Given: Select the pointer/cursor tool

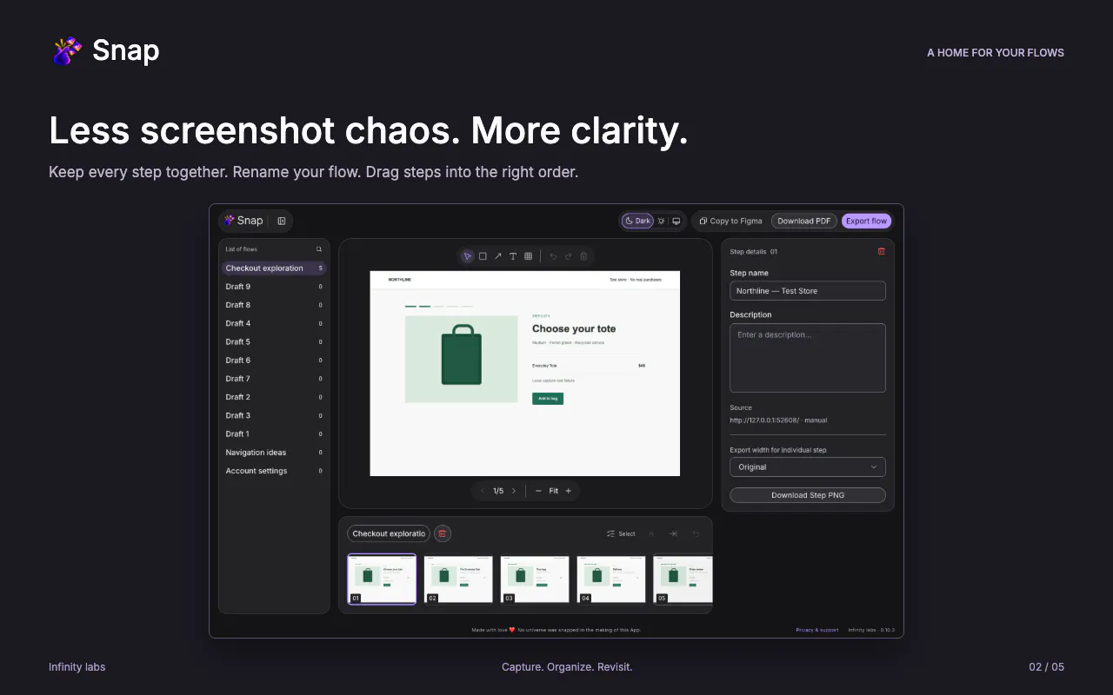Looking at the screenshot, I should 468,256.
